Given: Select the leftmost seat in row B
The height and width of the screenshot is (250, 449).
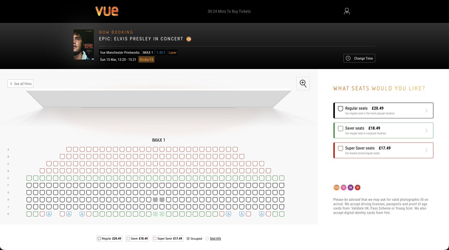Looking at the screenshot, I should 62,156.
